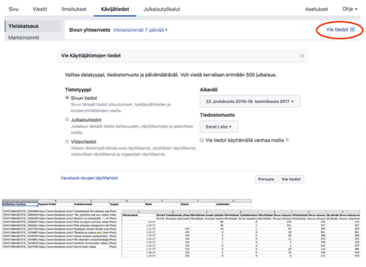
Task: Open Asetukset settings
Action: 317,9
